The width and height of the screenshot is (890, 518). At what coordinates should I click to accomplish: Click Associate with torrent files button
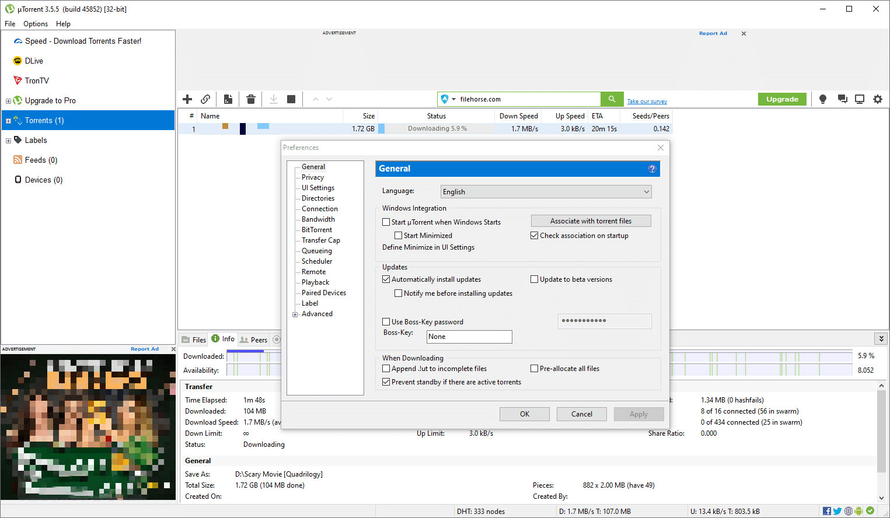(591, 221)
